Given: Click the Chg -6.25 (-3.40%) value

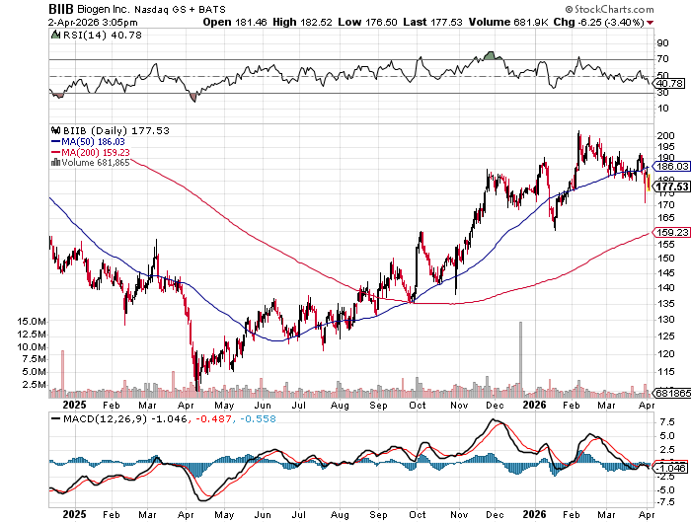Looking at the screenshot, I should coord(598,22).
